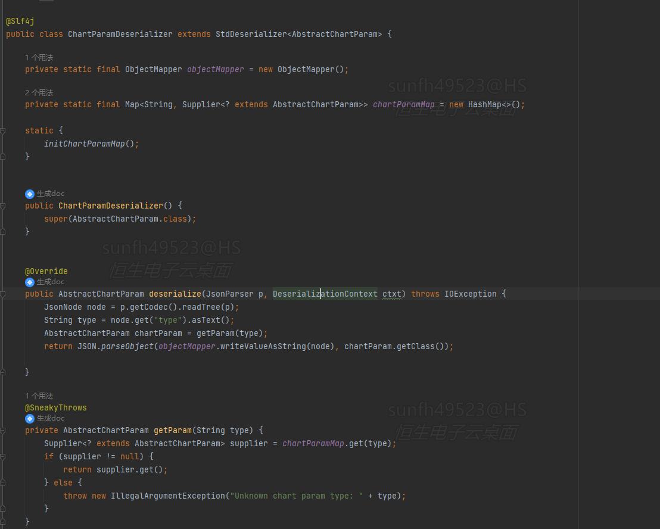The height and width of the screenshot is (529, 660).
Task: Open '1 个用法' usages hint above objectMapper field
Action: [x=39, y=58]
